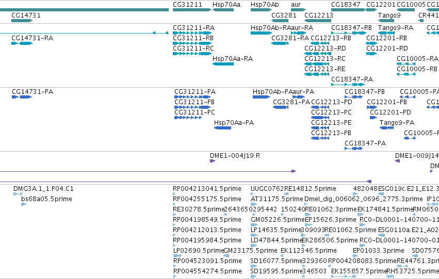The width and height of the screenshot is (439, 279).
Task: Select transcript CG31211-RB
Action: (x=192, y=43)
